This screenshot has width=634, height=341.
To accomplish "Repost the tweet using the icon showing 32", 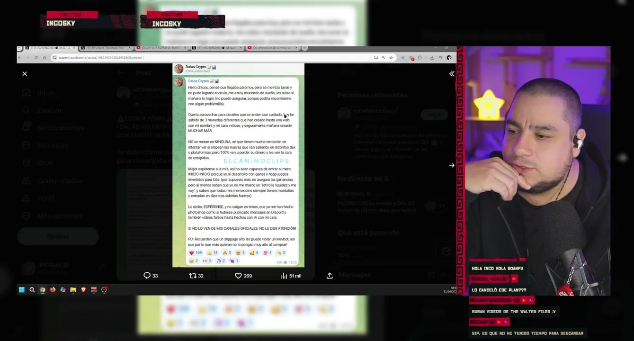I will point(196,276).
